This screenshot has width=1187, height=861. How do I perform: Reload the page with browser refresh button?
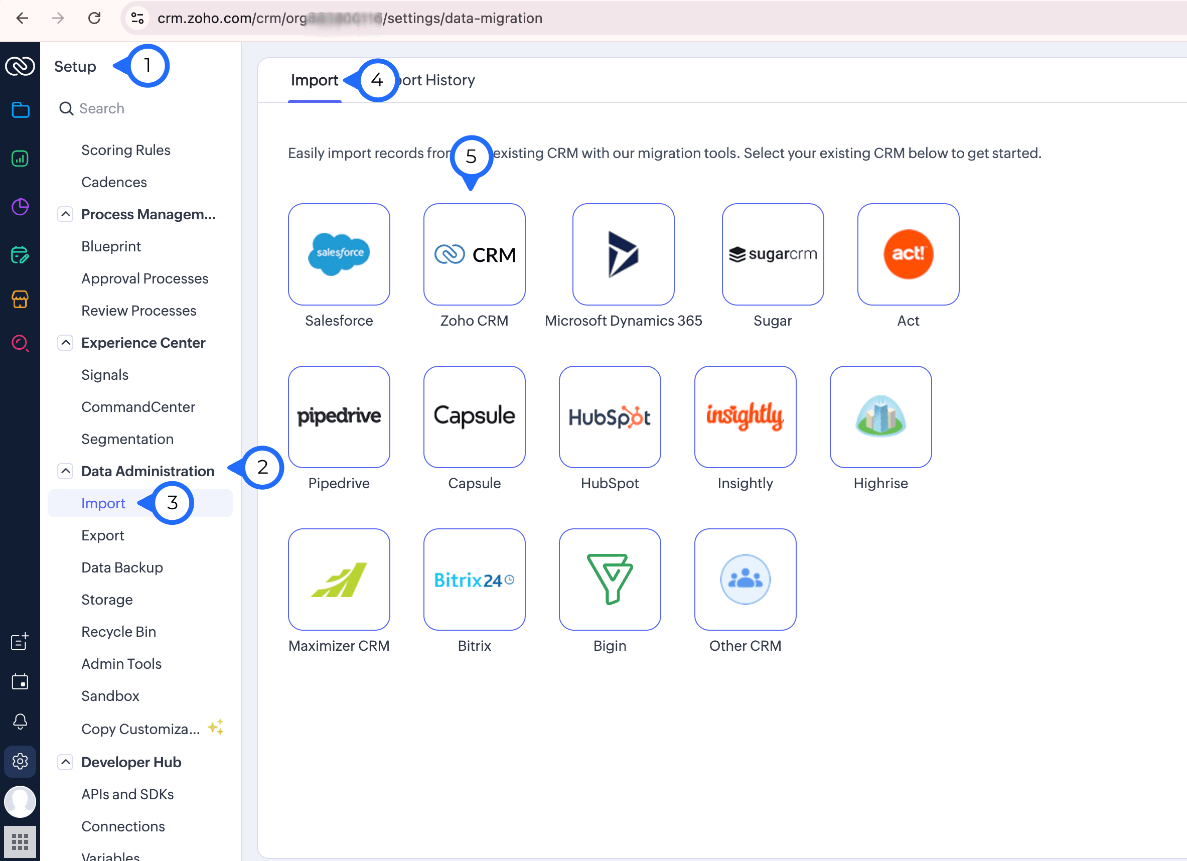tap(94, 19)
